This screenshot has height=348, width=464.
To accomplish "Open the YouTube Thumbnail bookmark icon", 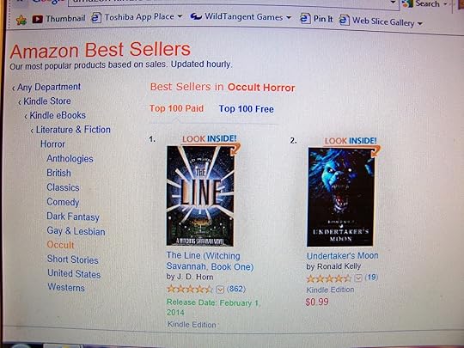I will pos(37,19).
